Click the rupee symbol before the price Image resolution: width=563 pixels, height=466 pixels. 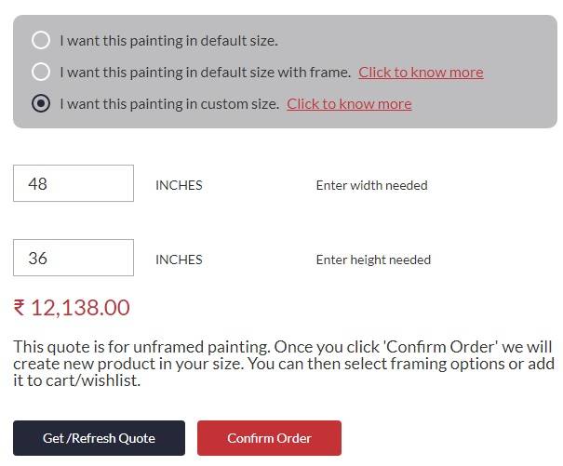tap(19, 308)
